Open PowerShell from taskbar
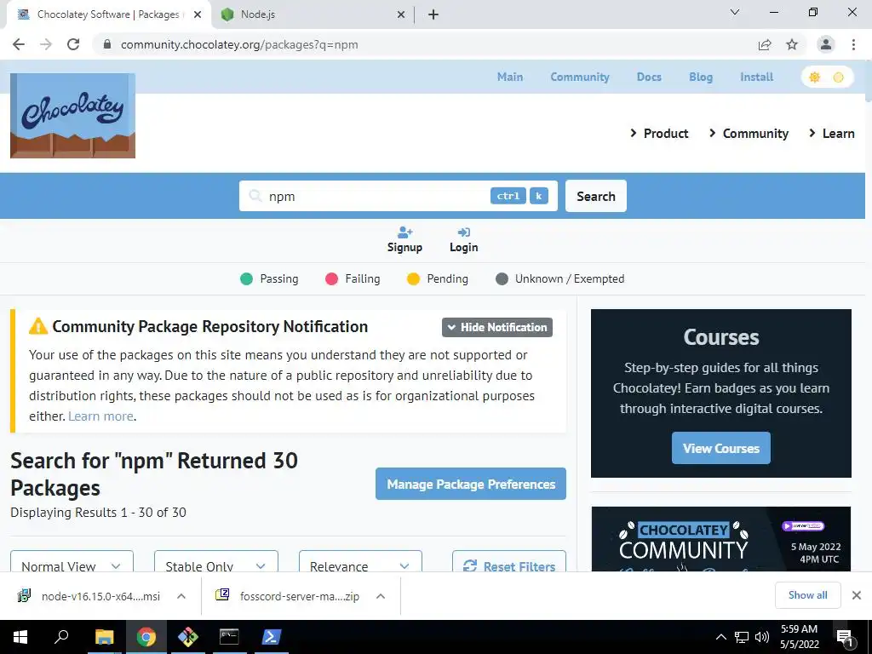 pos(271,637)
